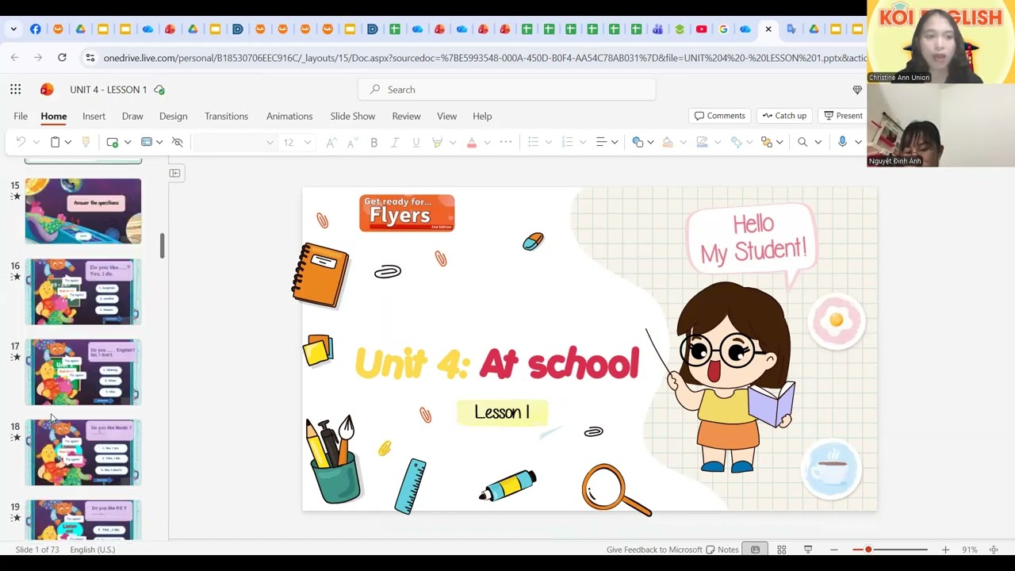
Task: Toggle bulleted list
Action: 534,142
